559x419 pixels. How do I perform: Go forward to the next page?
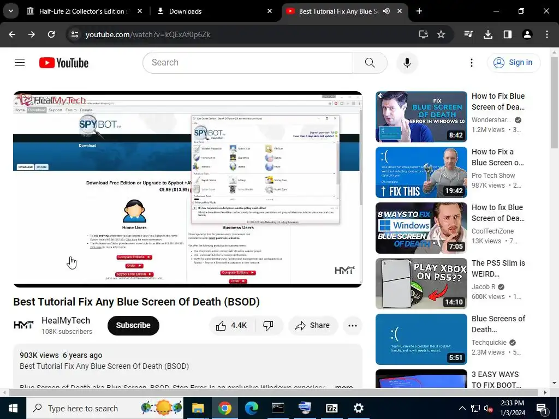pos(32,34)
